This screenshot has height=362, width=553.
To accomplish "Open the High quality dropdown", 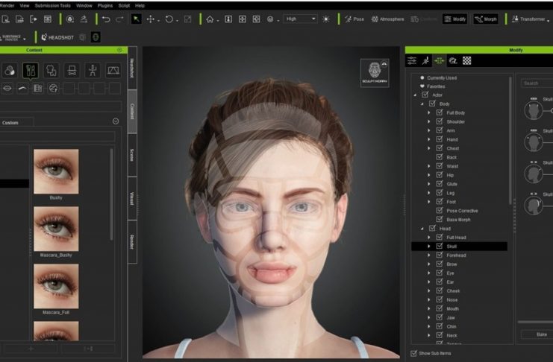I will click(x=300, y=19).
